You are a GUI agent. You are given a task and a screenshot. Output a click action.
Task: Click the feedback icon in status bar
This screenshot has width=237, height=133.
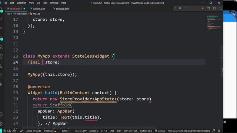pyautogui.click(x=214, y=131)
